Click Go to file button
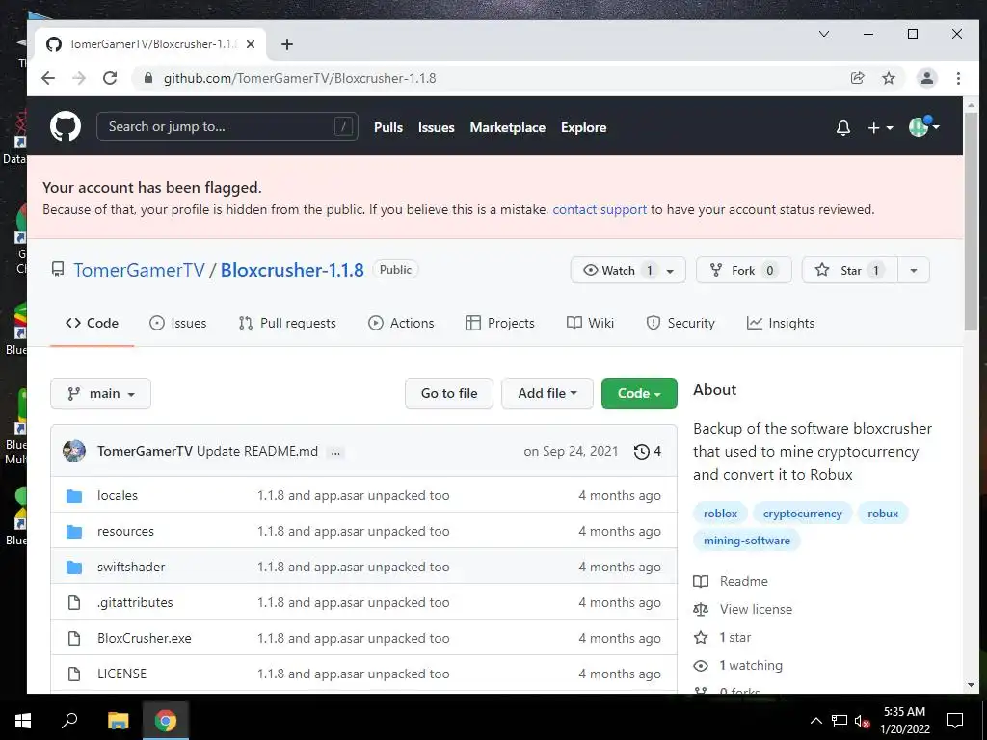The height and width of the screenshot is (740, 987). pos(449,393)
